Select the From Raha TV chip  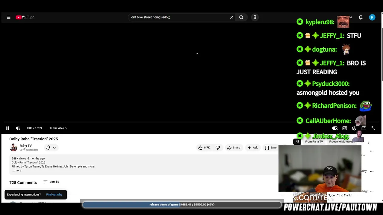[x=314, y=142]
